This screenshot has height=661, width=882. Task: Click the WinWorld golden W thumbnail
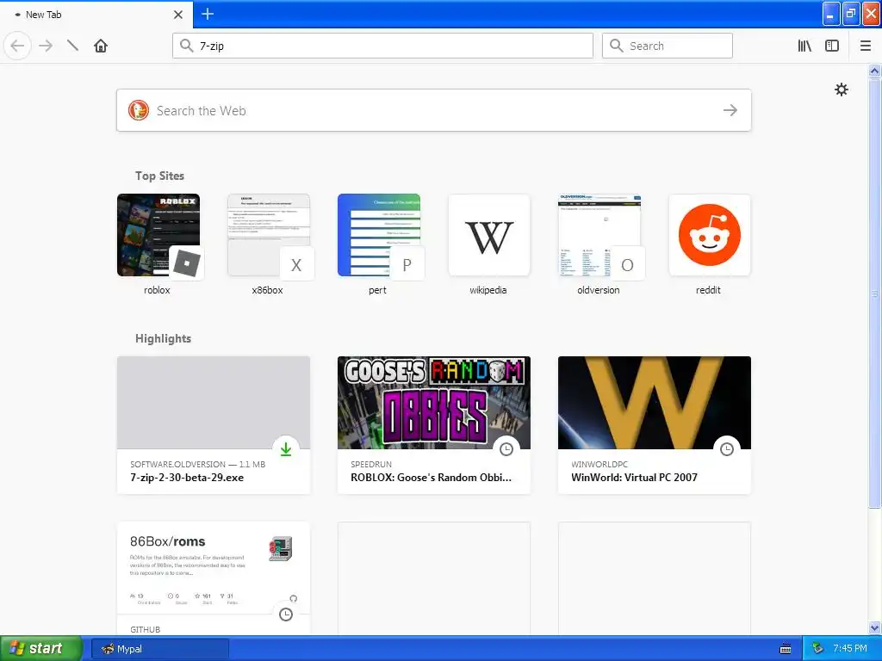(655, 403)
